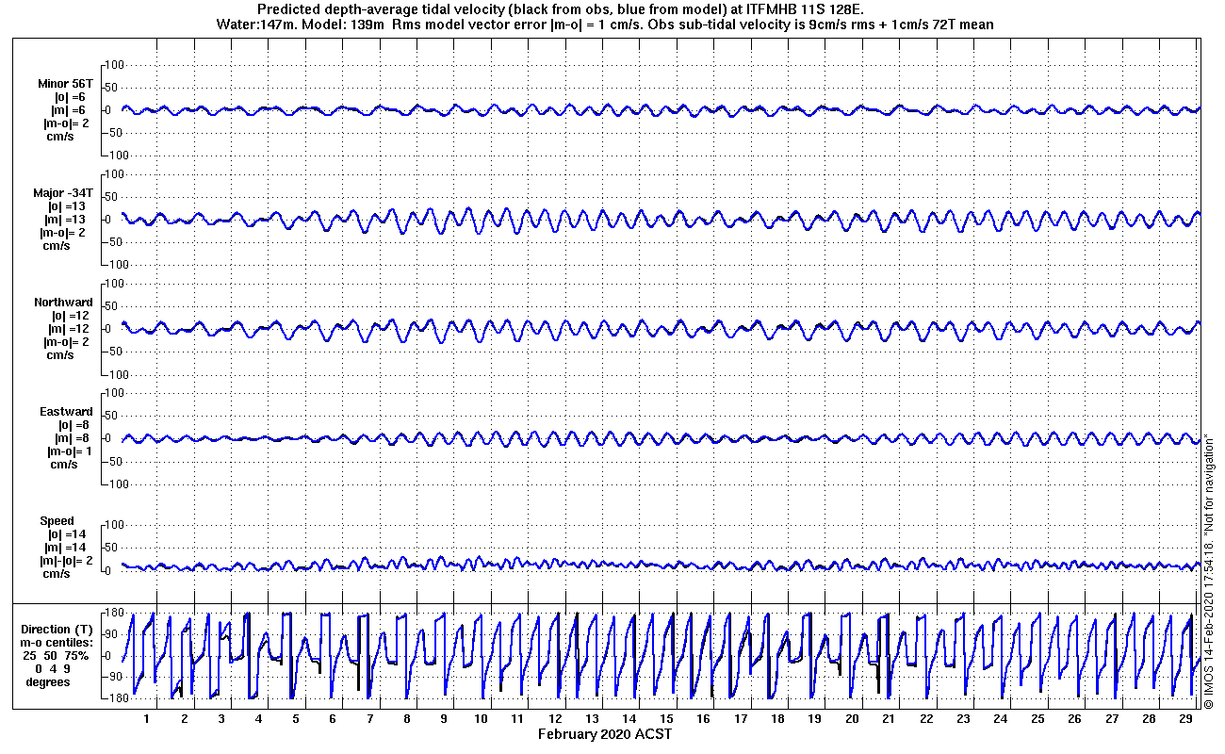Click day '10' on the date axis
The image size is (1225, 754).
(x=481, y=719)
